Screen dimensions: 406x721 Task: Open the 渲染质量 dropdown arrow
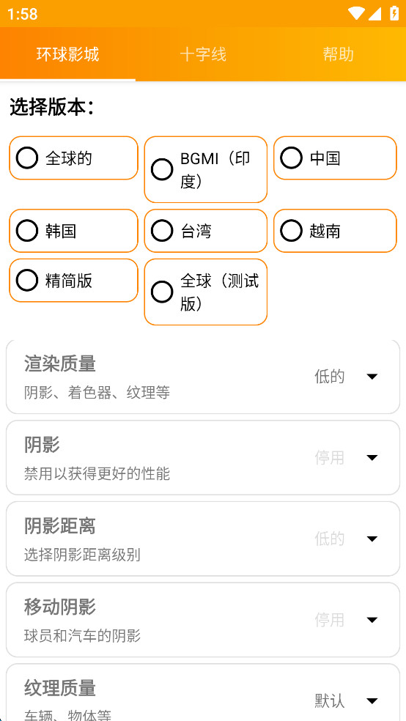(x=372, y=377)
